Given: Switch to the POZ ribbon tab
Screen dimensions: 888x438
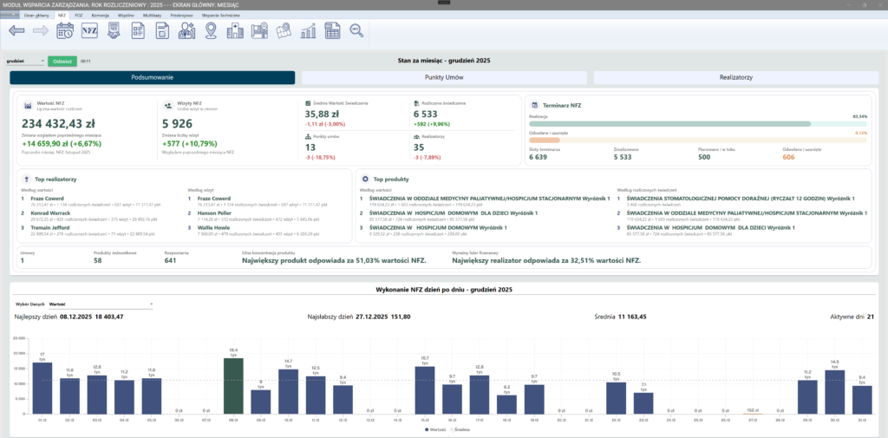Looking at the screenshot, I should (79, 16).
